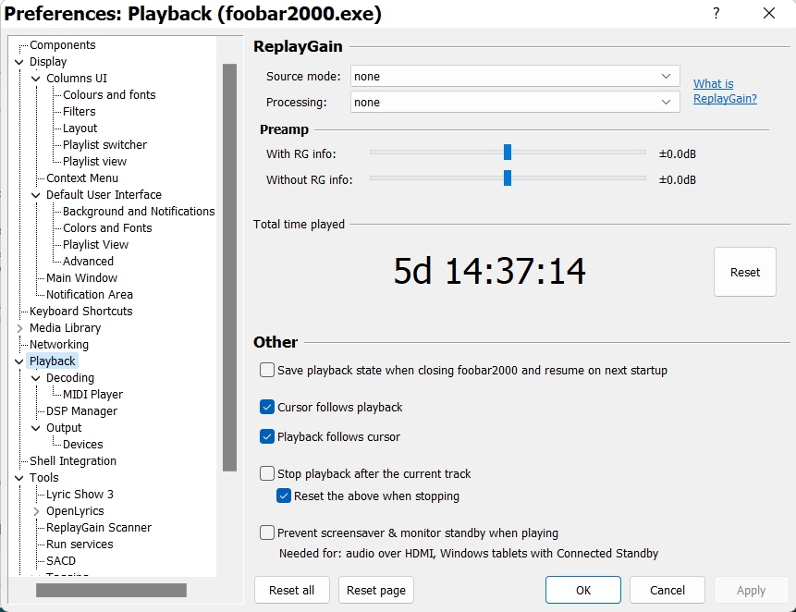Click the tree's vertical scrollbar
Viewport: 796px width, 612px height.
(x=230, y=267)
